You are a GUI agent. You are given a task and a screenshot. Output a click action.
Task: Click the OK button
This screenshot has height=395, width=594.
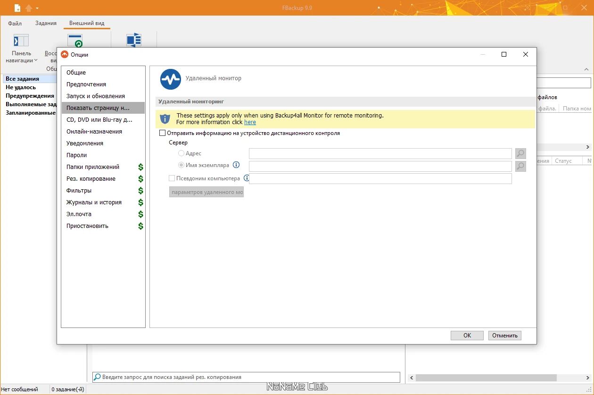pos(467,336)
